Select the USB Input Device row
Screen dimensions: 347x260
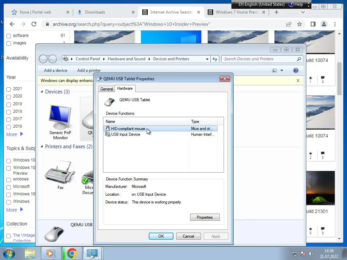[161, 134]
